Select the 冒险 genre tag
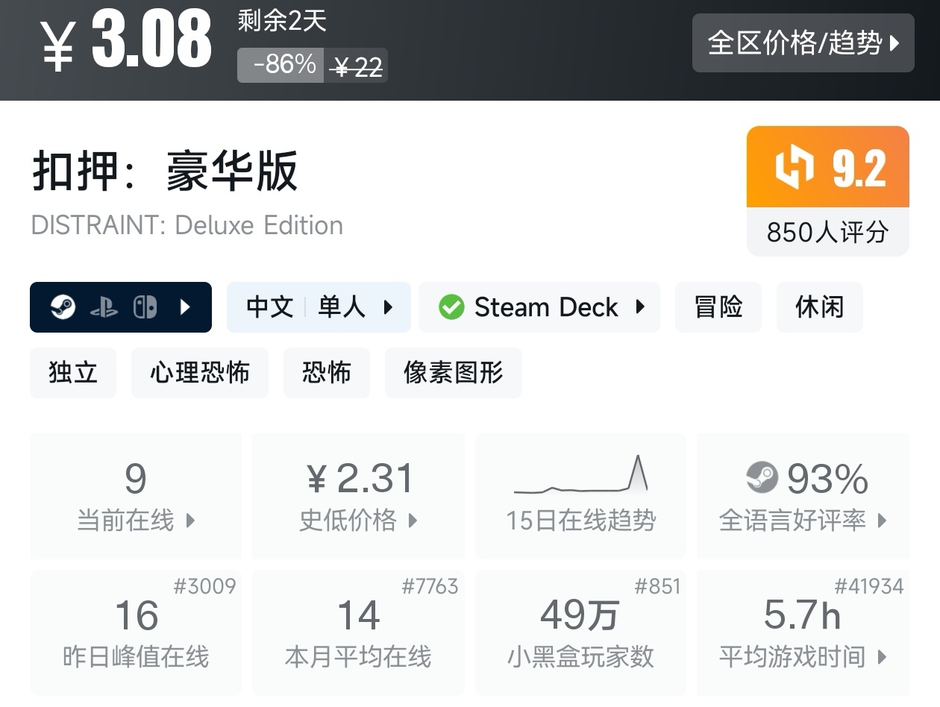This screenshot has height=707, width=940. click(718, 307)
